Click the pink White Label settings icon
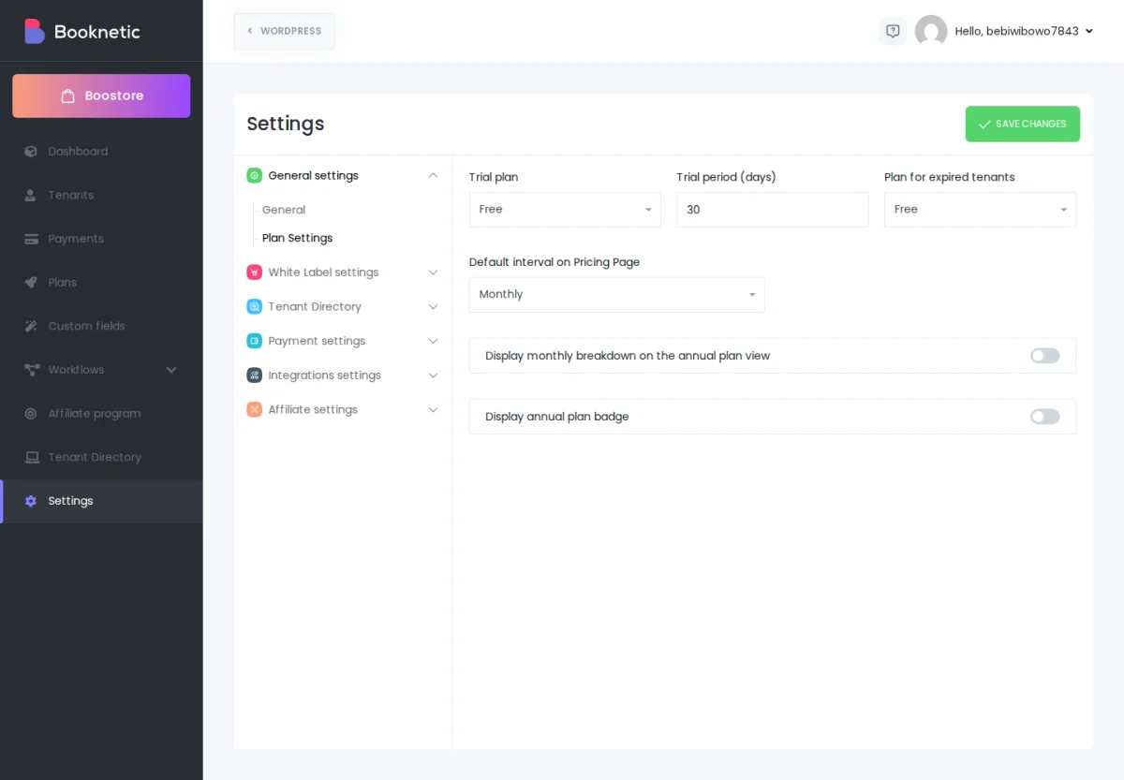 (x=254, y=272)
